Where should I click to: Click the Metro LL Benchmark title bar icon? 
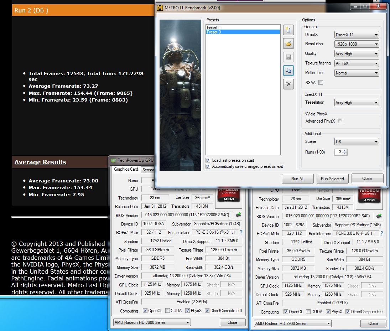[160, 8]
